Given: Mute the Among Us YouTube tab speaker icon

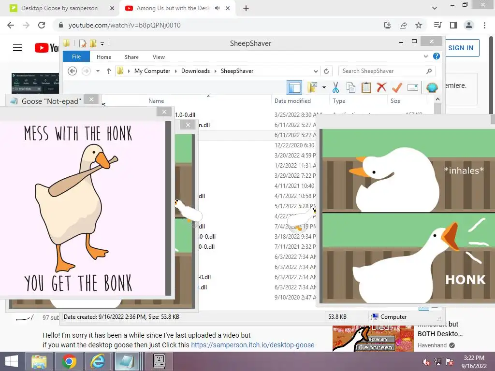Looking at the screenshot, I should [217, 8].
